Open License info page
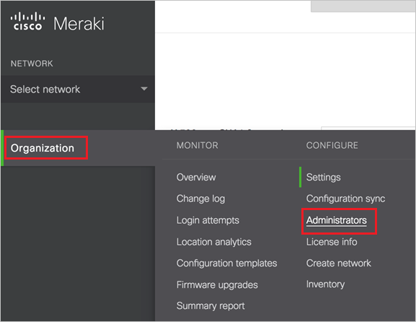Image resolution: width=416 pixels, height=322 pixels. pyautogui.click(x=332, y=242)
